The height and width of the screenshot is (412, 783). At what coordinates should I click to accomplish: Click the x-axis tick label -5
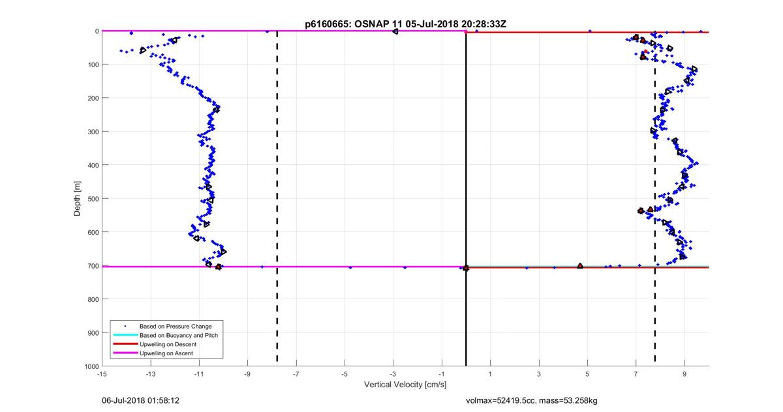pyautogui.click(x=345, y=374)
